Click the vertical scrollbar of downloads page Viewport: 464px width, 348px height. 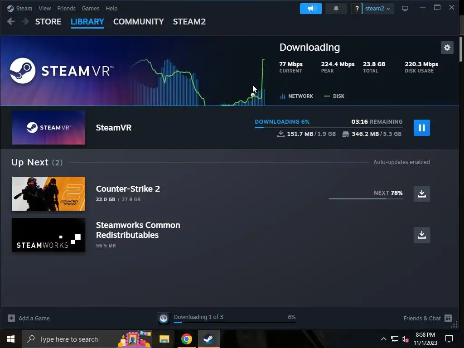coord(461,49)
